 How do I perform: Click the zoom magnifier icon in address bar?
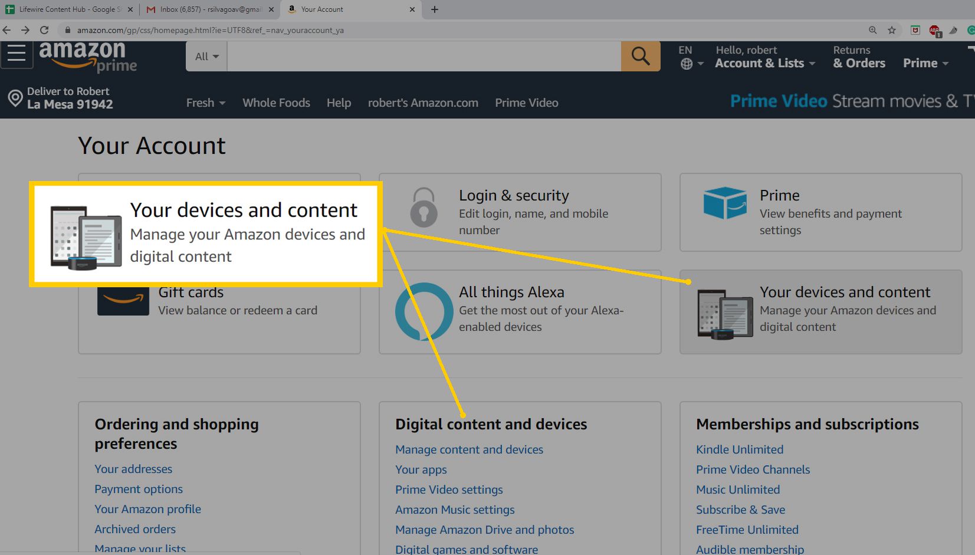[x=873, y=30]
